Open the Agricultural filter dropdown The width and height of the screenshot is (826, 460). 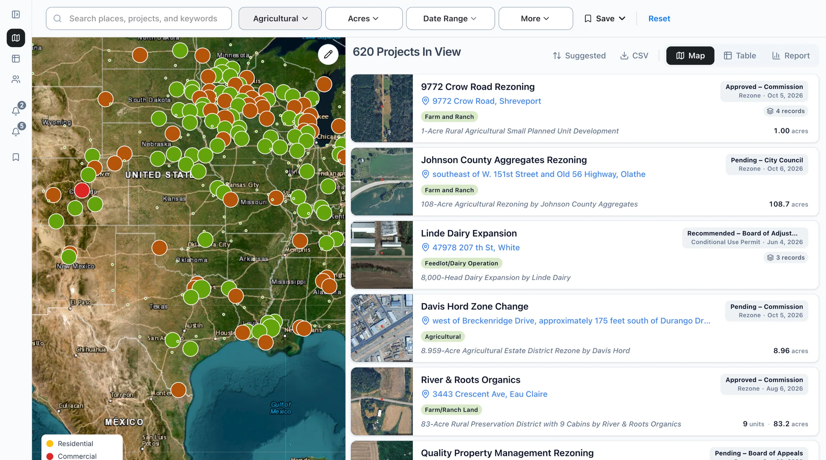tap(280, 18)
